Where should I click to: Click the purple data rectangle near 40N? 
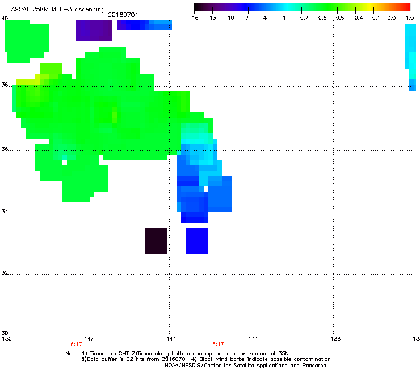[94, 31]
